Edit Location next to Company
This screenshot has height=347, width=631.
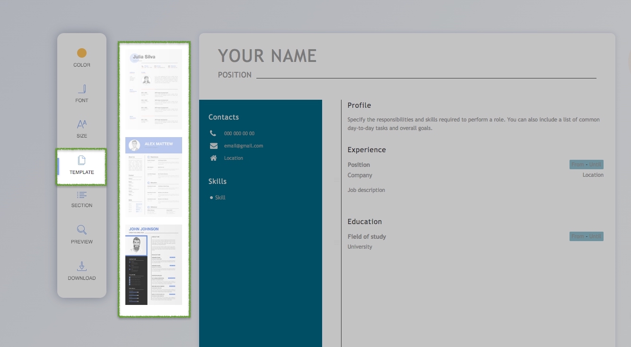593,175
